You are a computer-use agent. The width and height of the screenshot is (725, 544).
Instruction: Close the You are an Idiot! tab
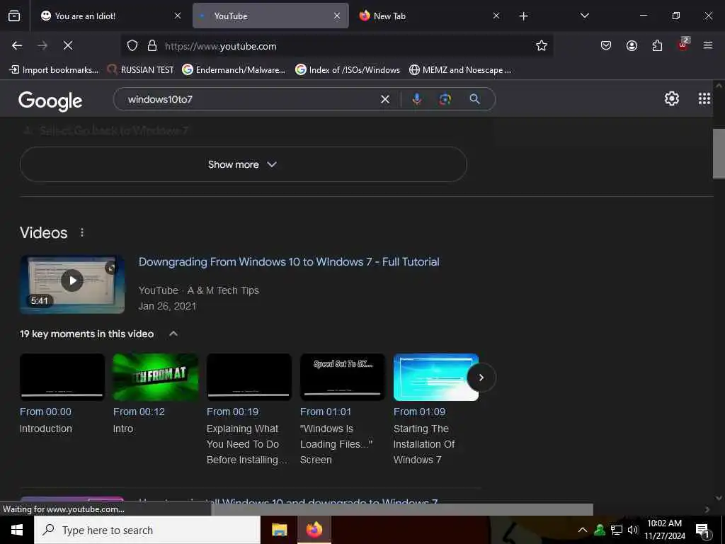point(178,16)
